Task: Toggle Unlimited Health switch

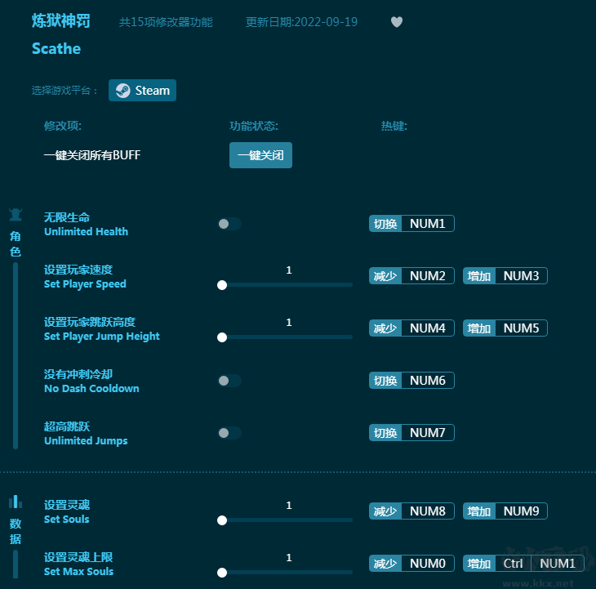Action: pos(229,224)
